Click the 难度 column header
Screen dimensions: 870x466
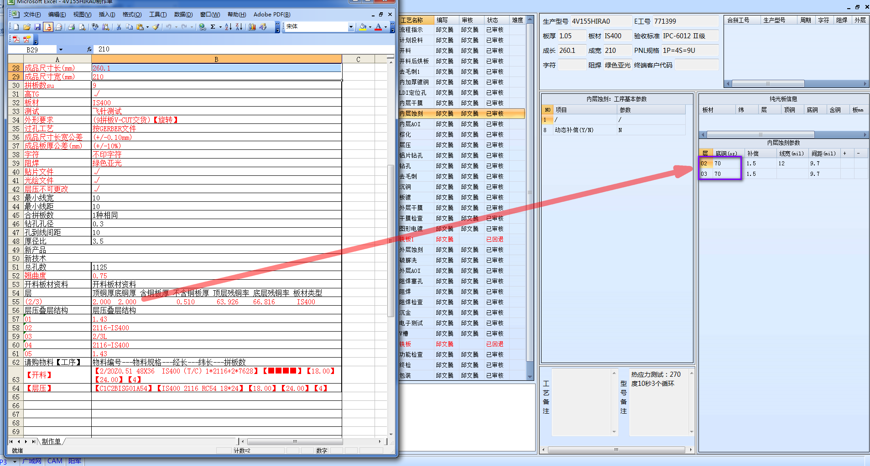pos(517,20)
